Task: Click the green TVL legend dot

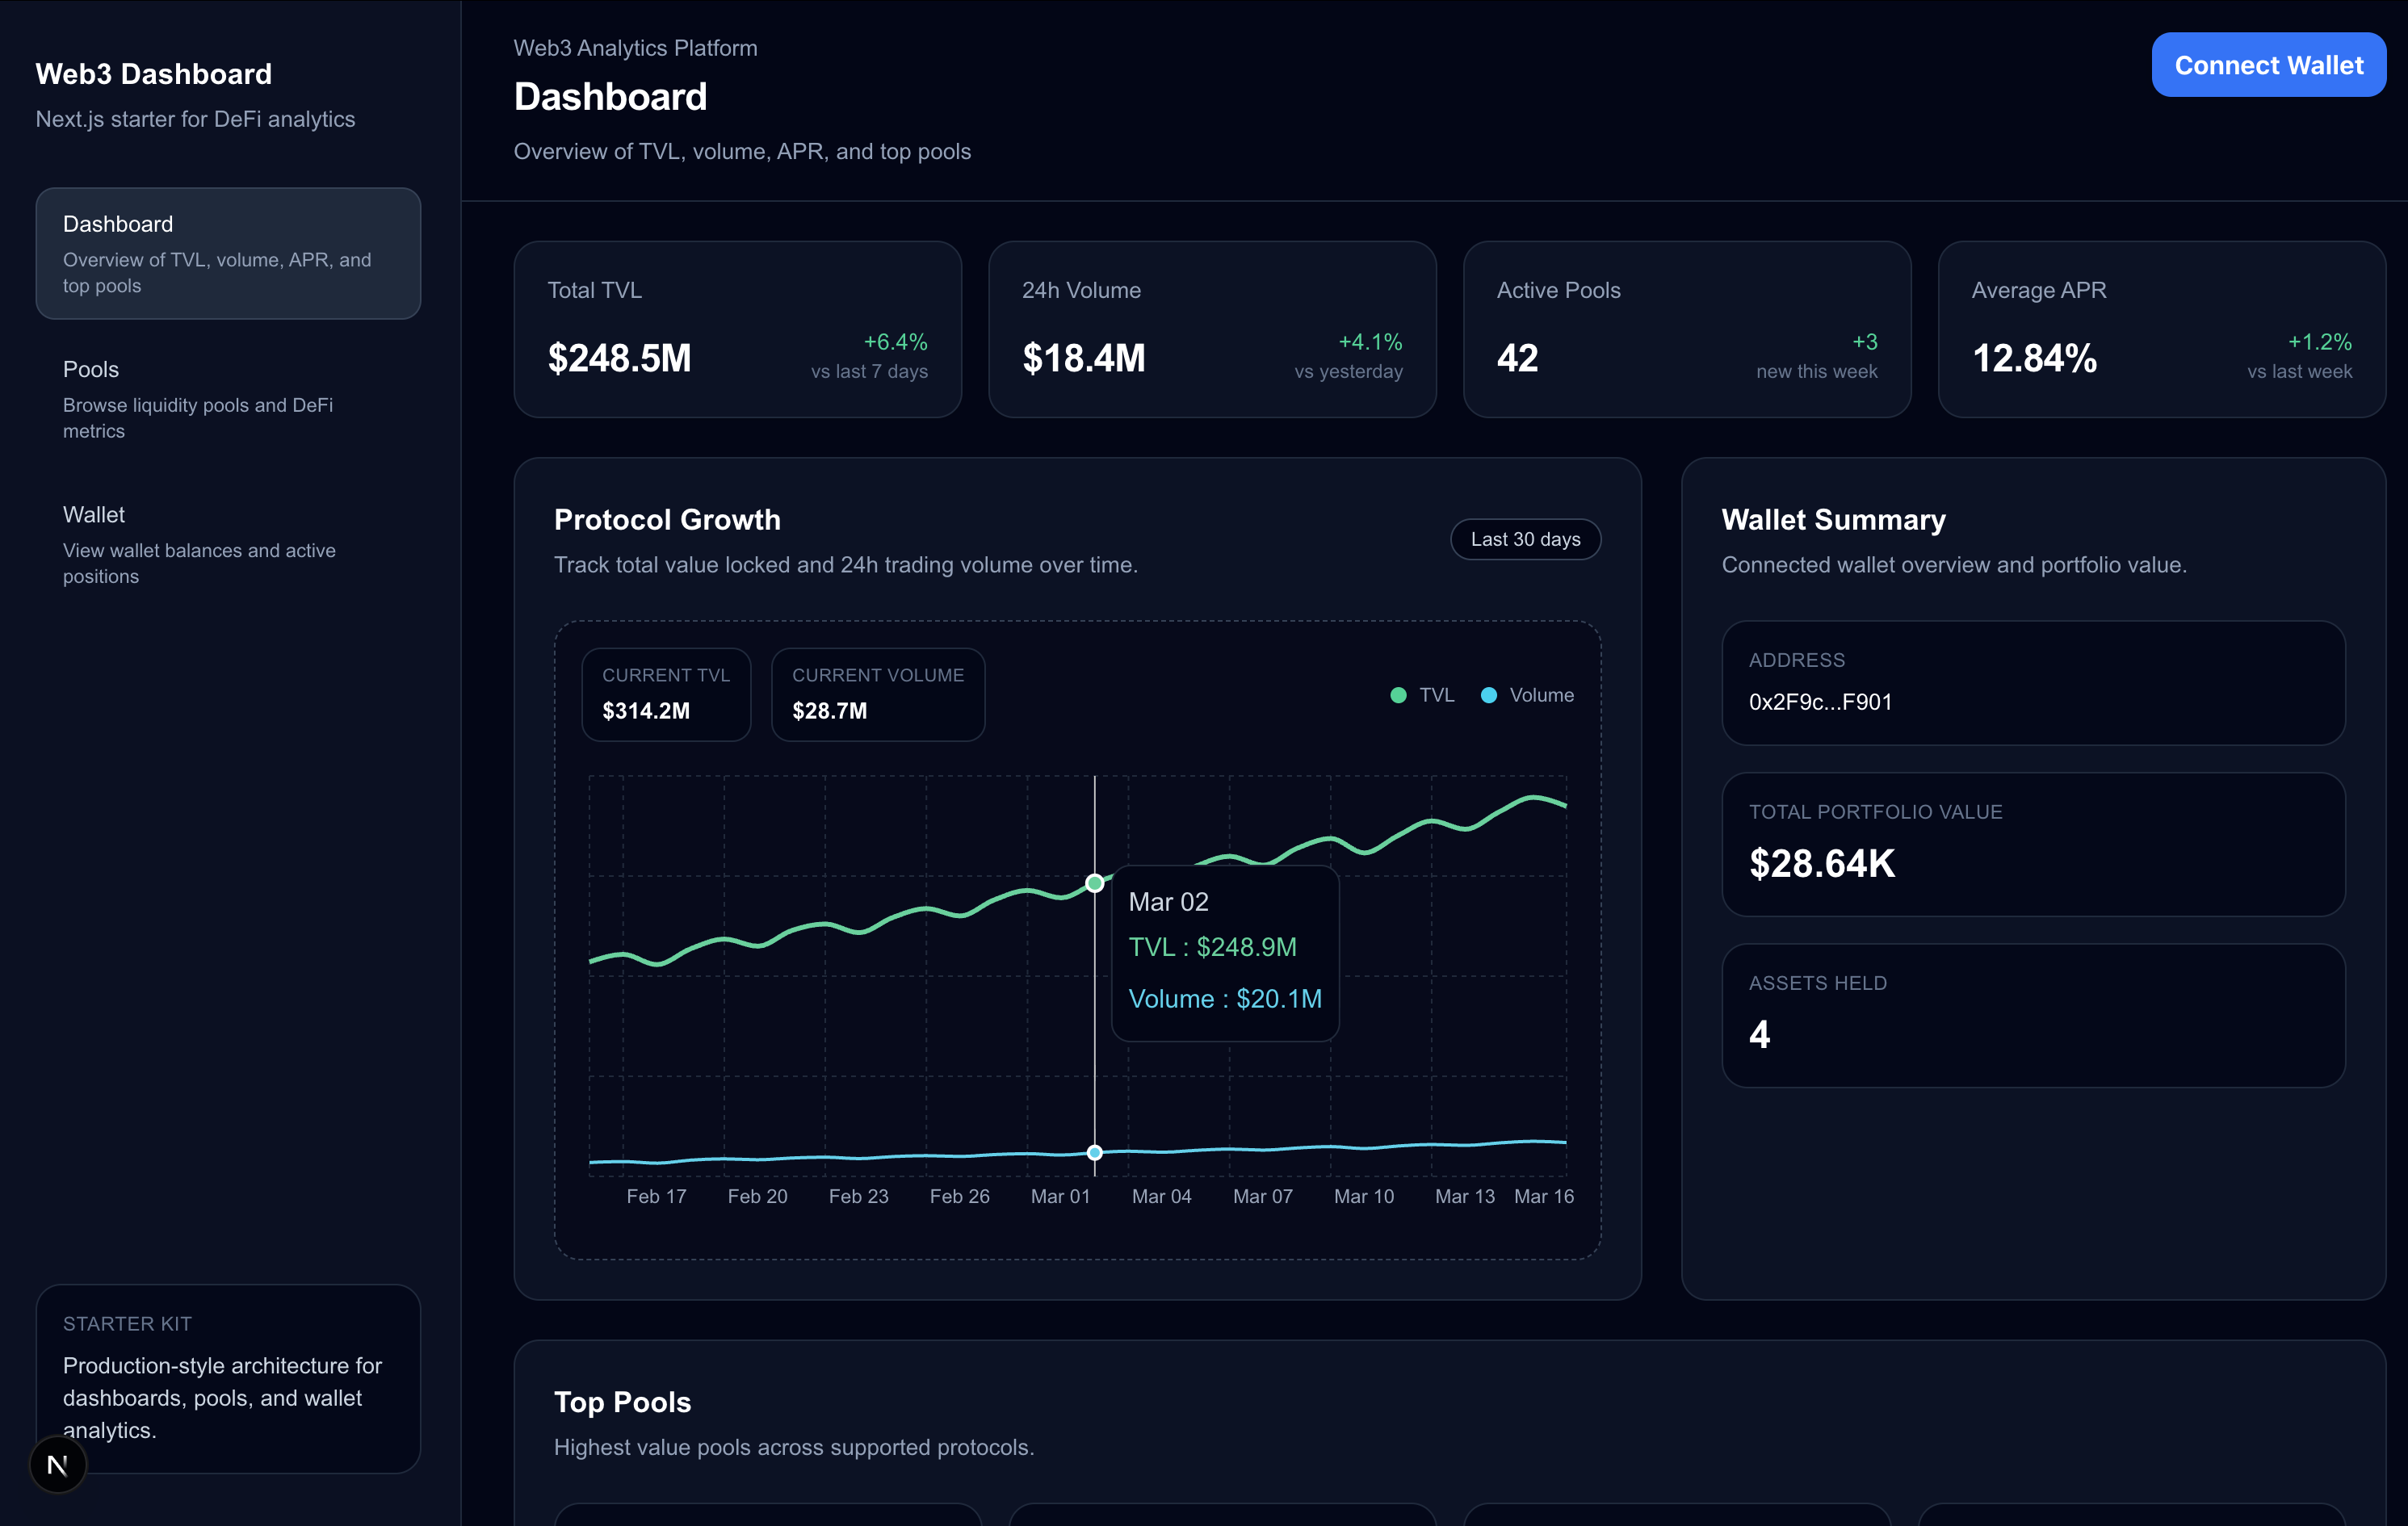Action: coord(1398,695)
